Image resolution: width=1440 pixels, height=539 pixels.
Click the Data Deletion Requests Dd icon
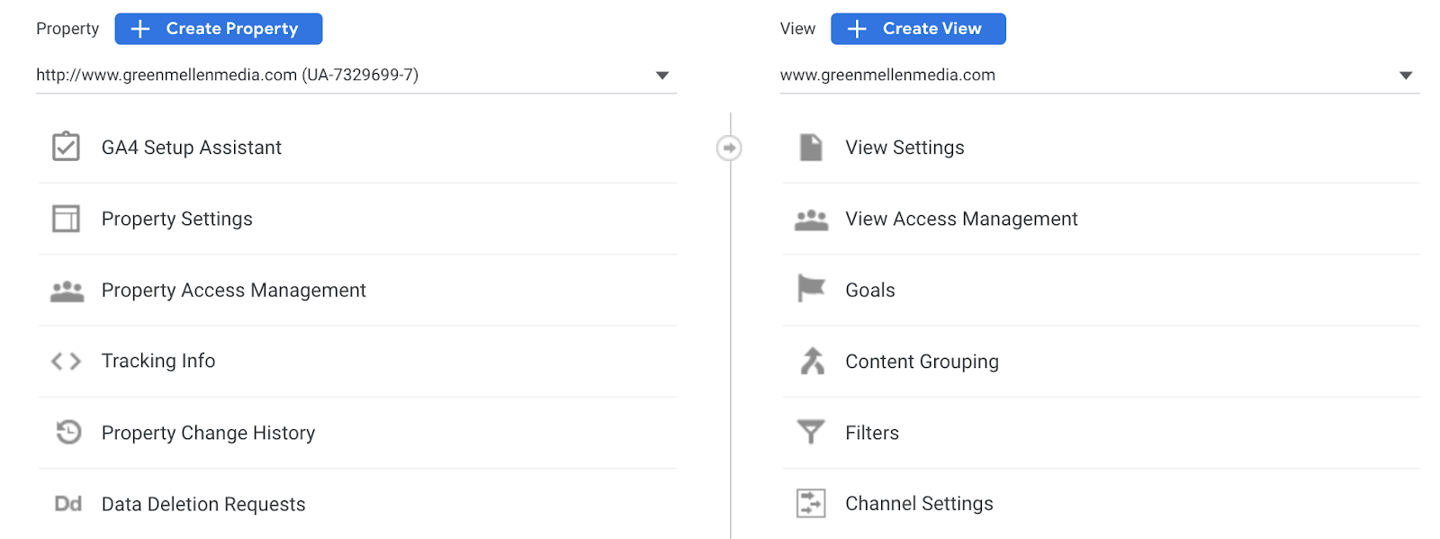(67, 504)
